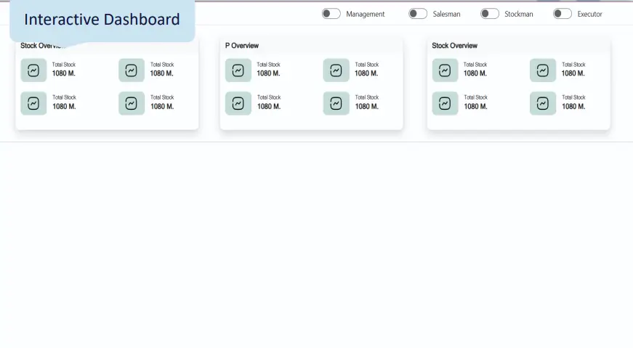Select bottom-left chart icon in P Overview card
Viewport: 633px width, 348px height.
coord(238,103)
